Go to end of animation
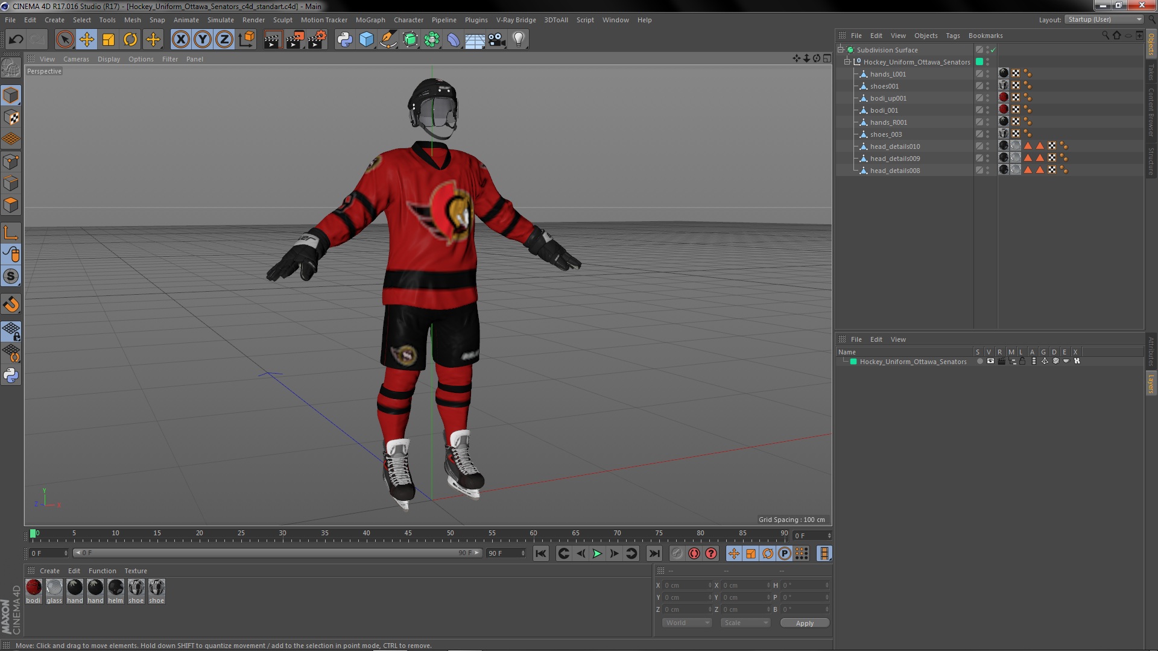Screen dimensions: 1158x651 654,553
